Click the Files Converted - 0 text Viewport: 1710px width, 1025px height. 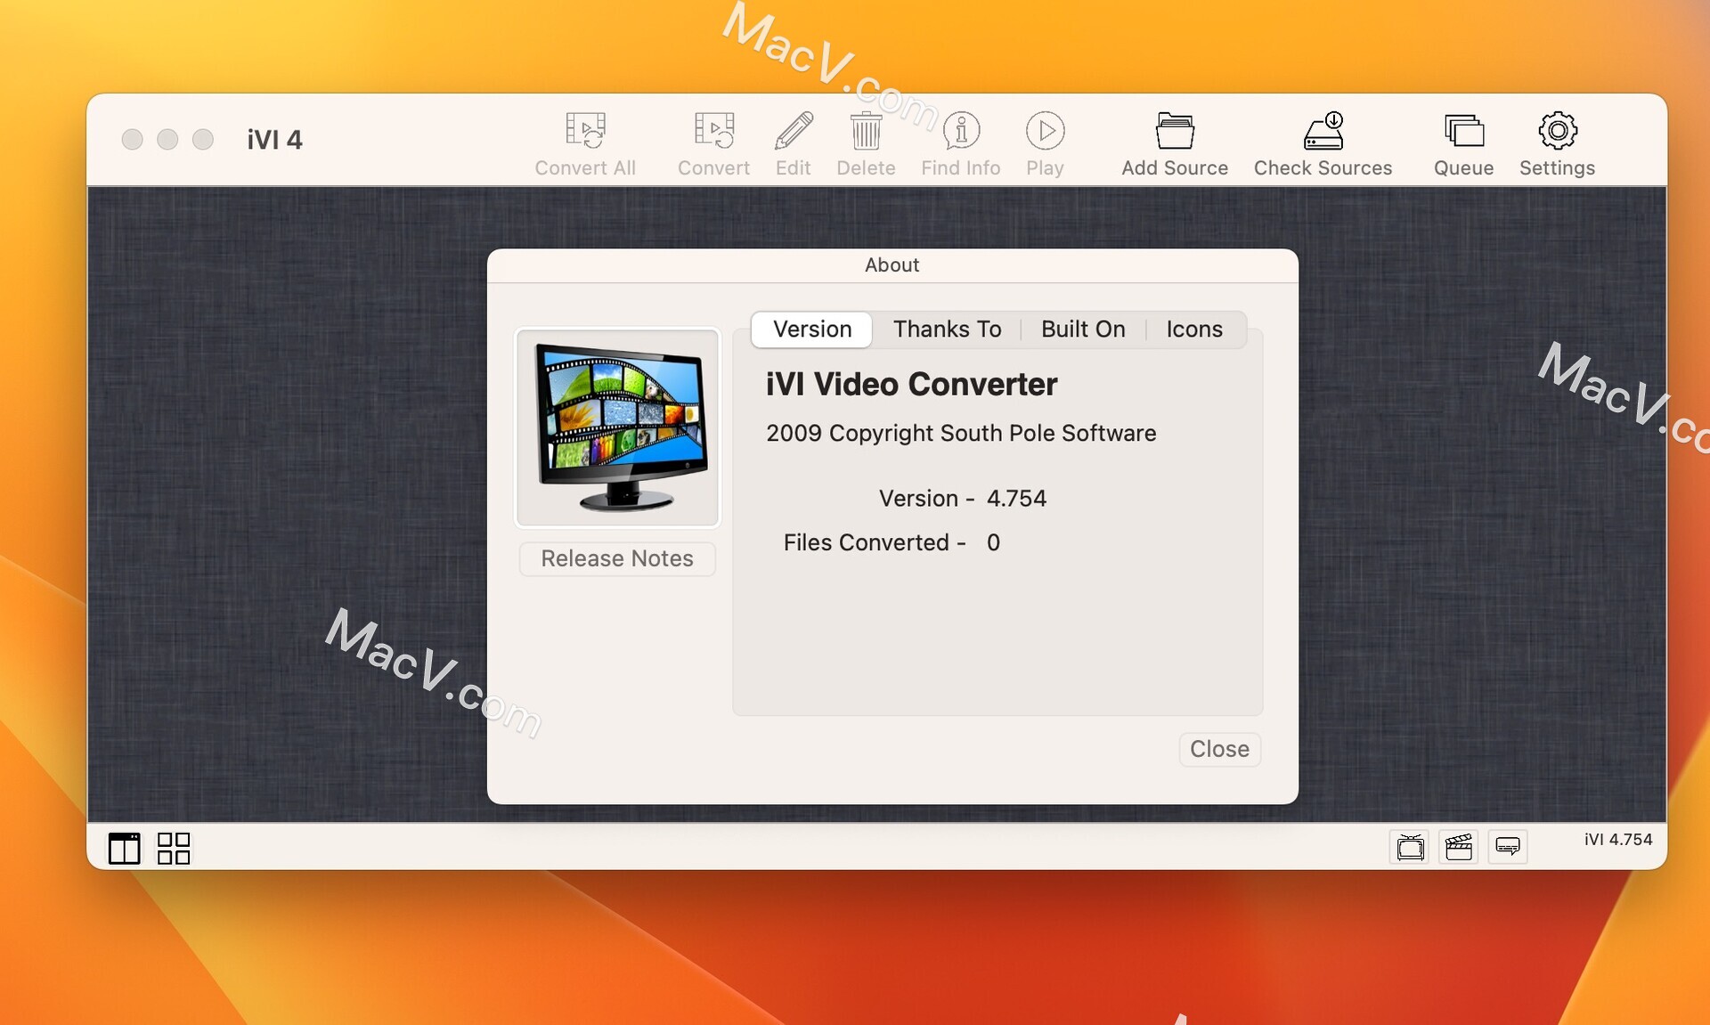(892, 542)
